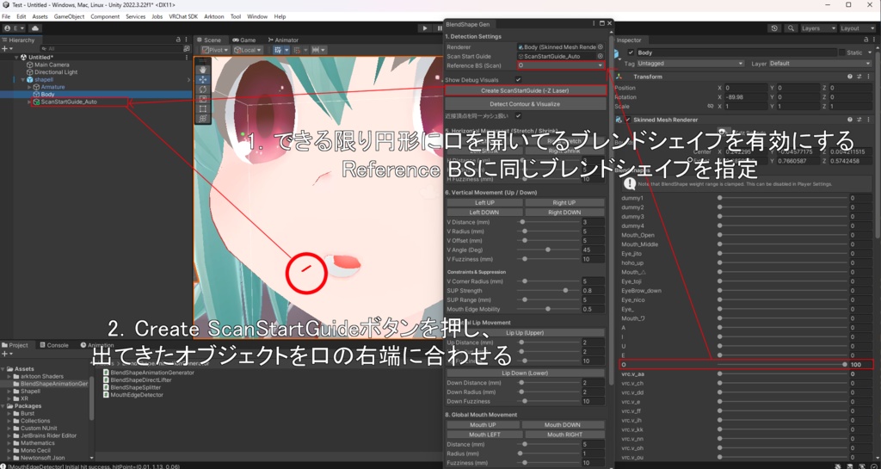
Task: Switch to the Console tab
Action: (x=53, y=345)
